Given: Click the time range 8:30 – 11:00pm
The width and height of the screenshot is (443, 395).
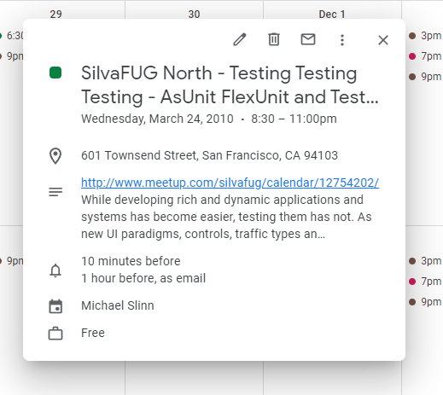Looking at the screenshot, I should coord(294,119).
